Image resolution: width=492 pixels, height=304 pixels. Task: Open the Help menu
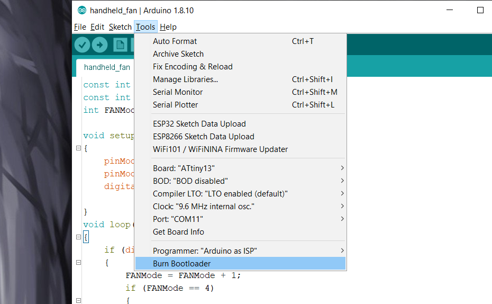tap(168, 27)
